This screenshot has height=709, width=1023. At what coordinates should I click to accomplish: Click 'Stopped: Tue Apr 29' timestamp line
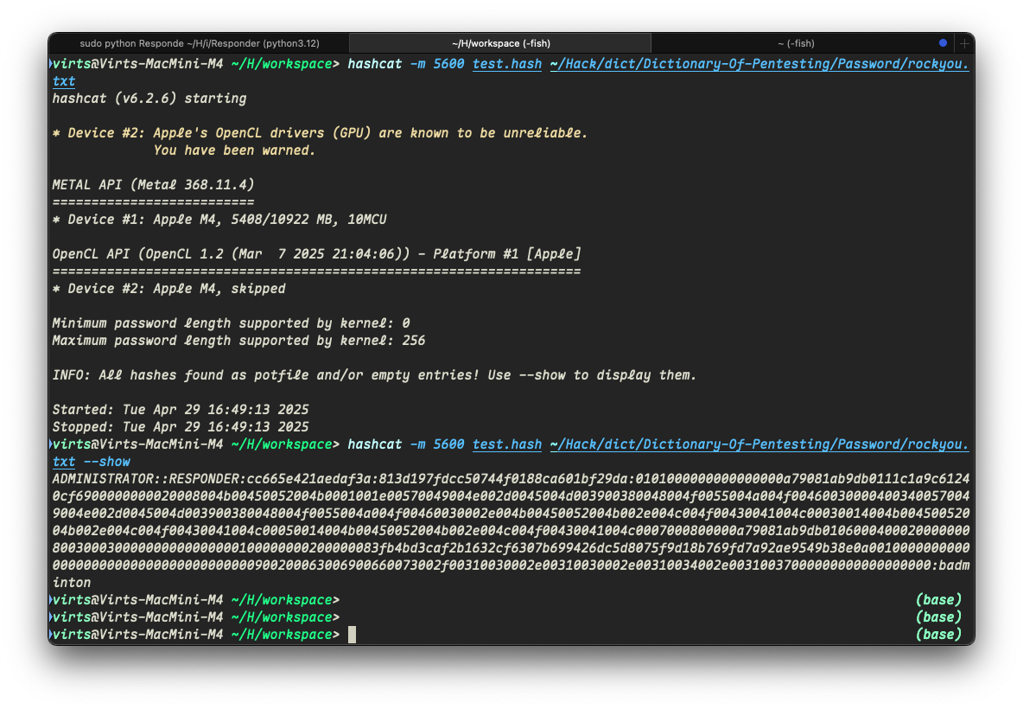pyautogui.click(x=181, y=427)
